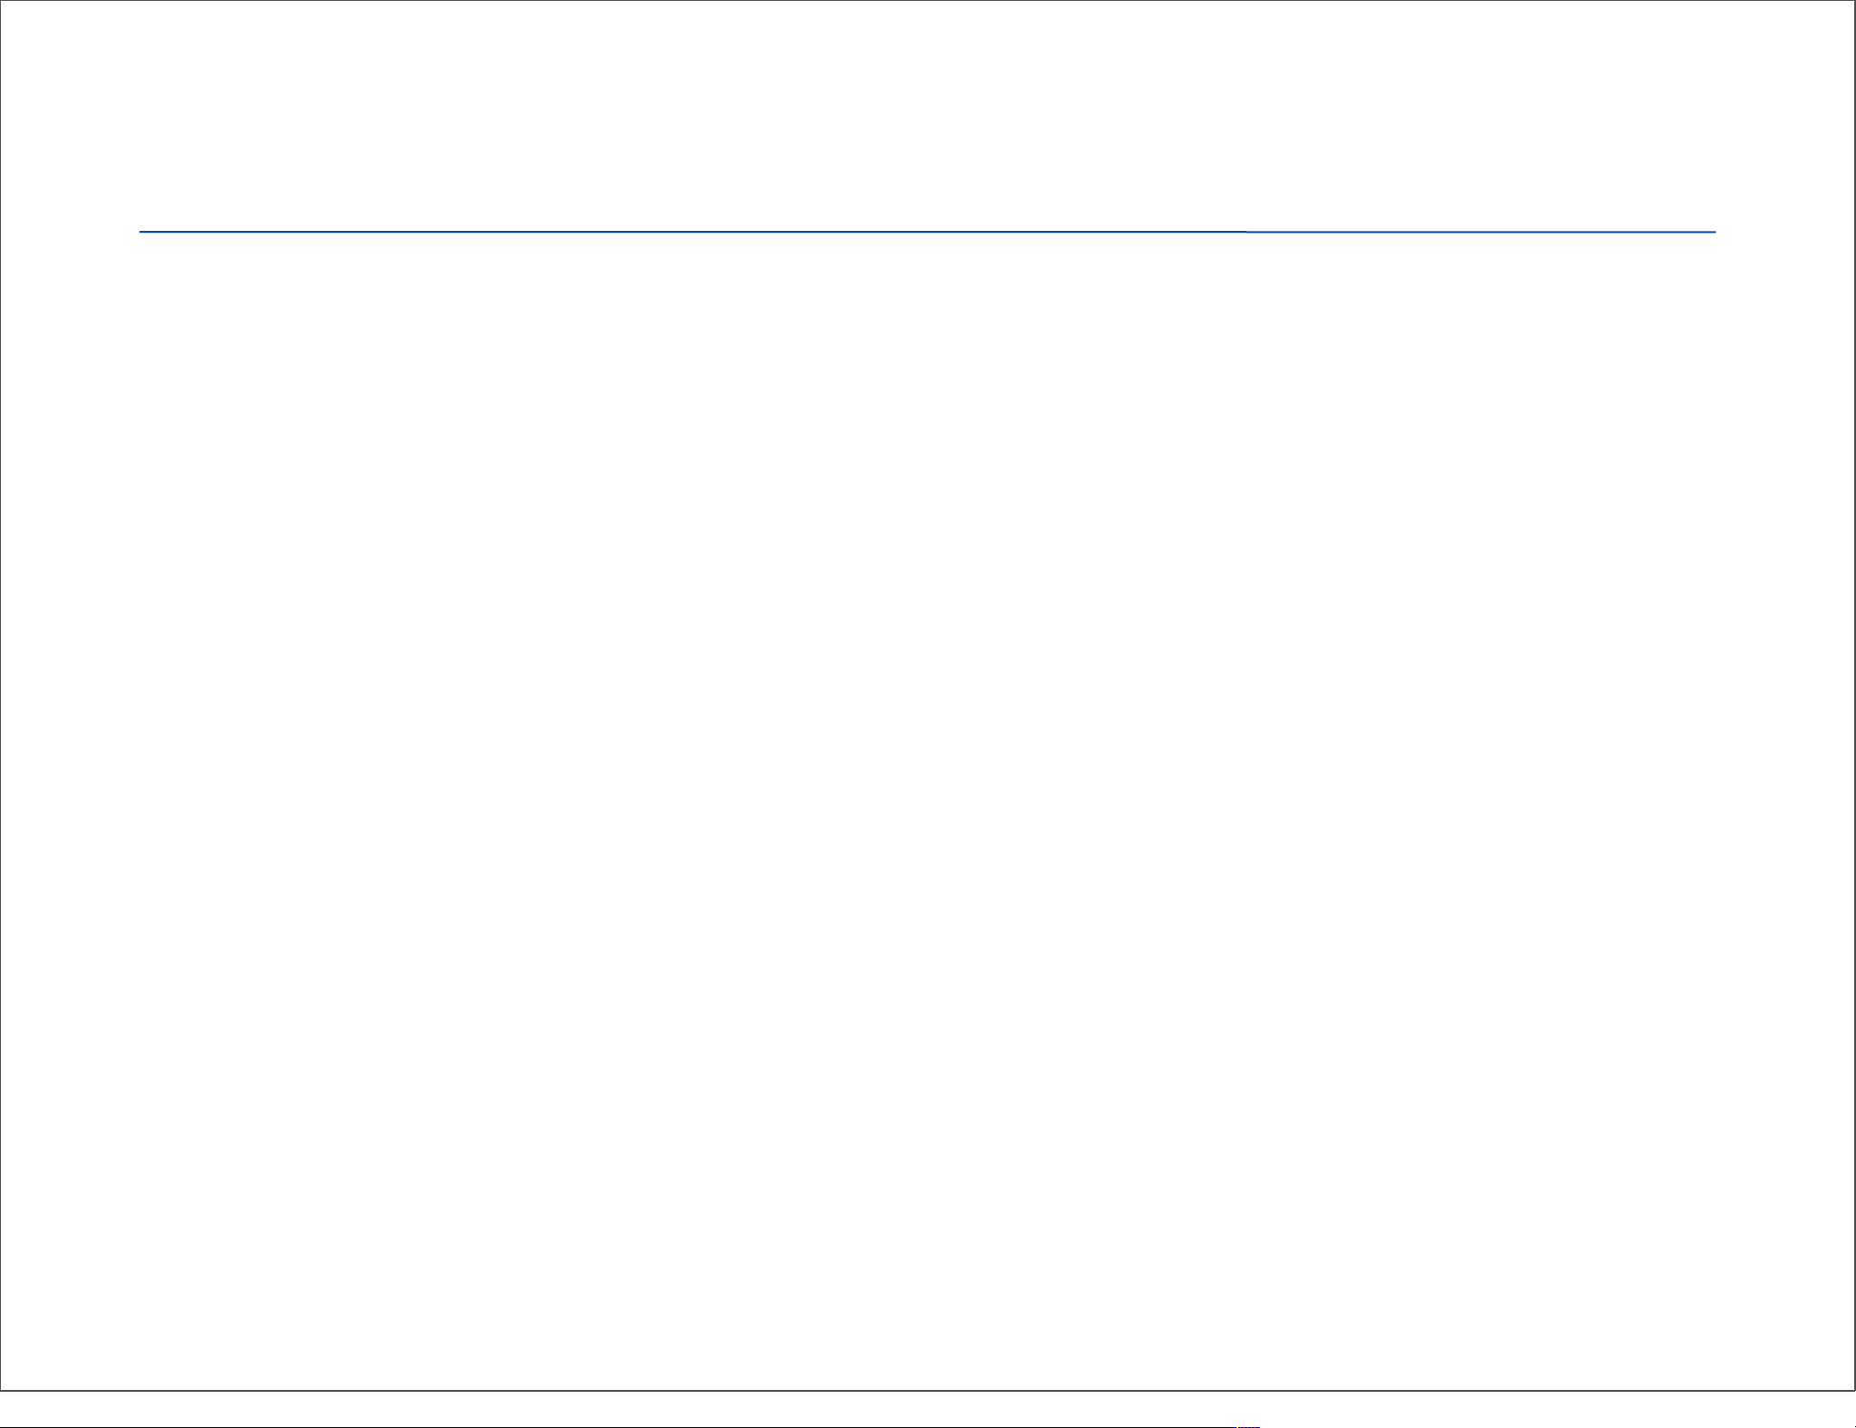Click the blue horizontal divider line
1856x1428 pixels.
634,232
